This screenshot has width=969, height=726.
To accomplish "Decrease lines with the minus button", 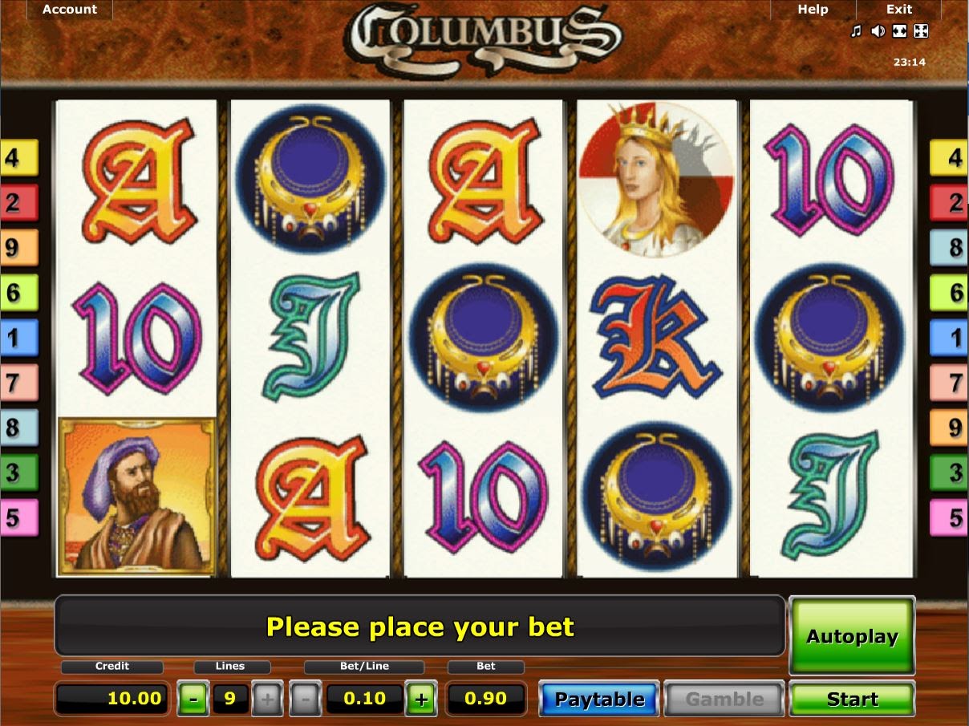I will click(193, 699).
